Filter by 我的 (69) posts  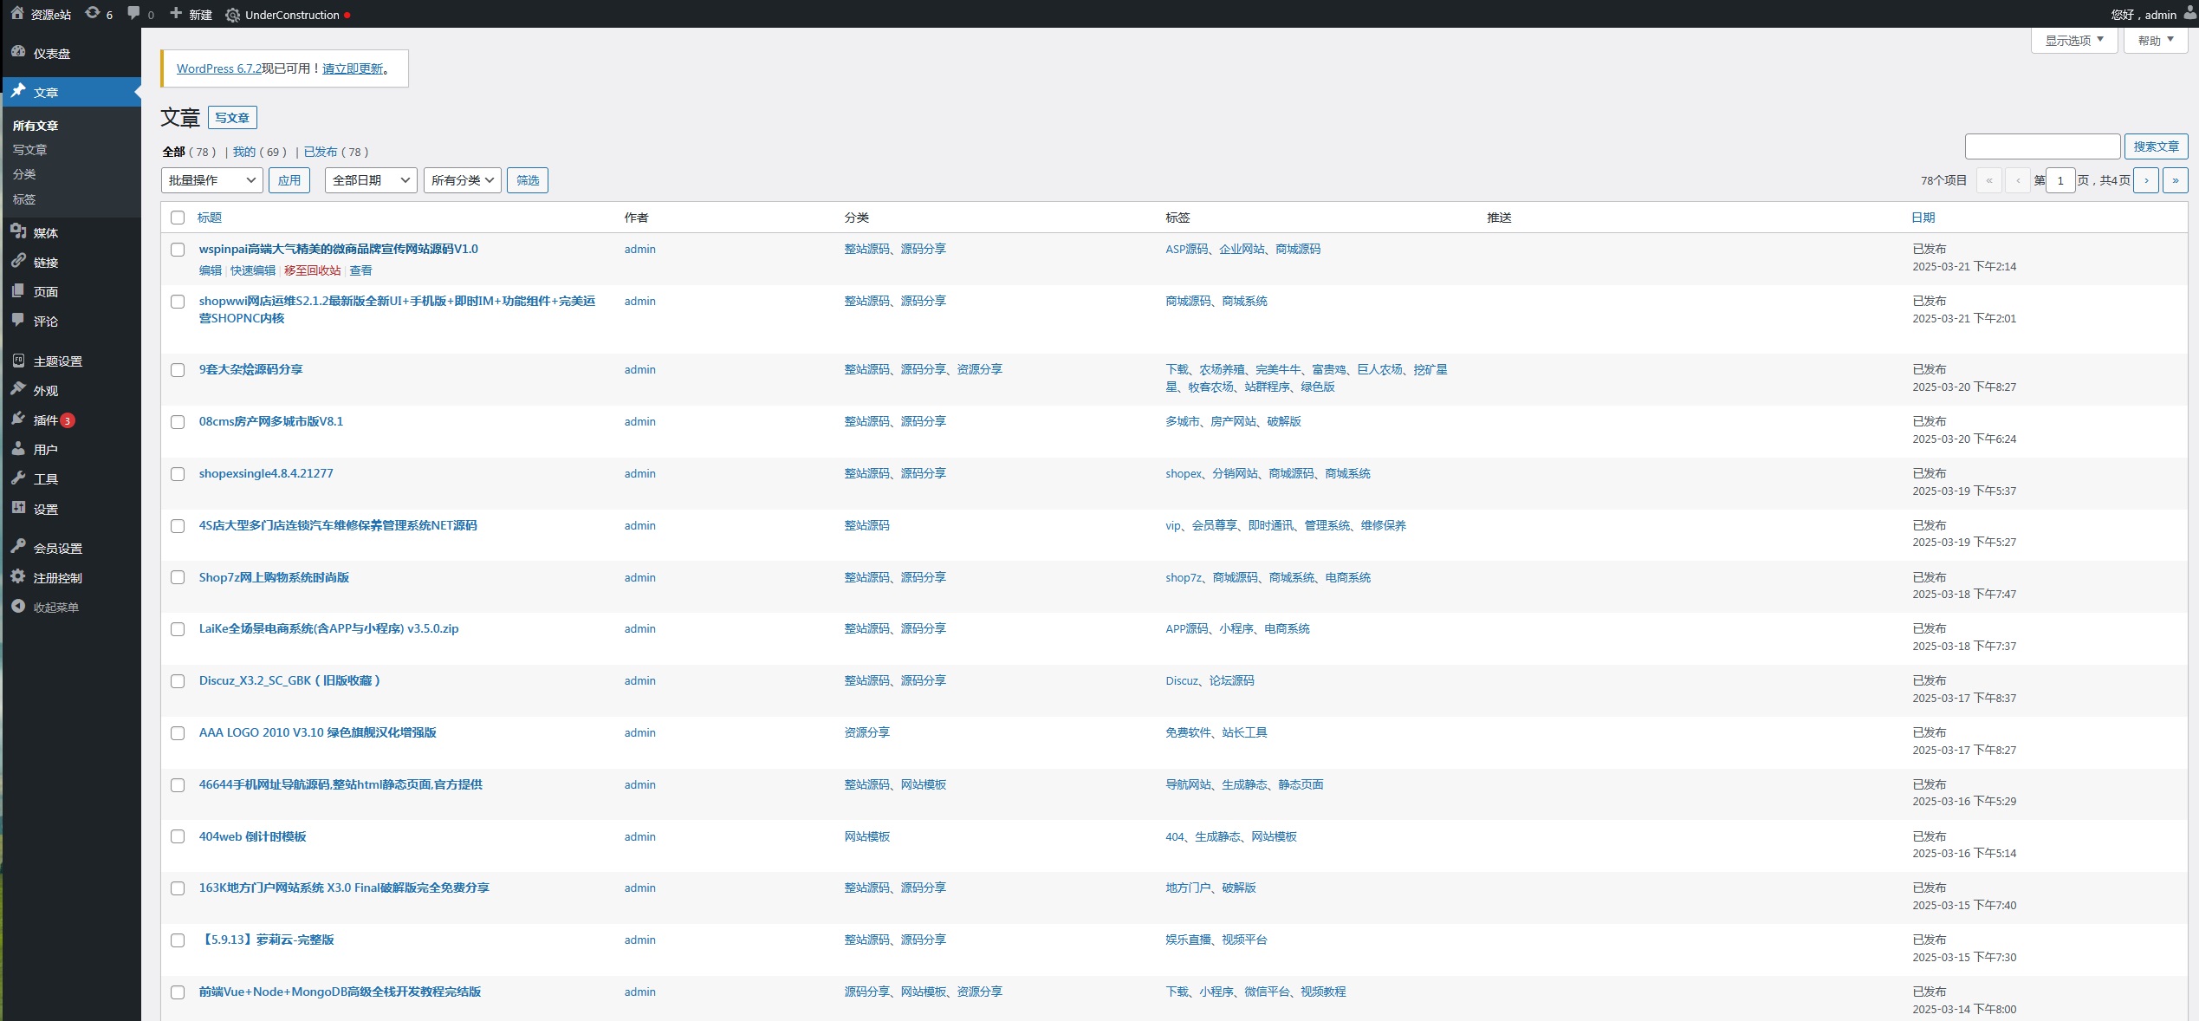coord(244,152)
